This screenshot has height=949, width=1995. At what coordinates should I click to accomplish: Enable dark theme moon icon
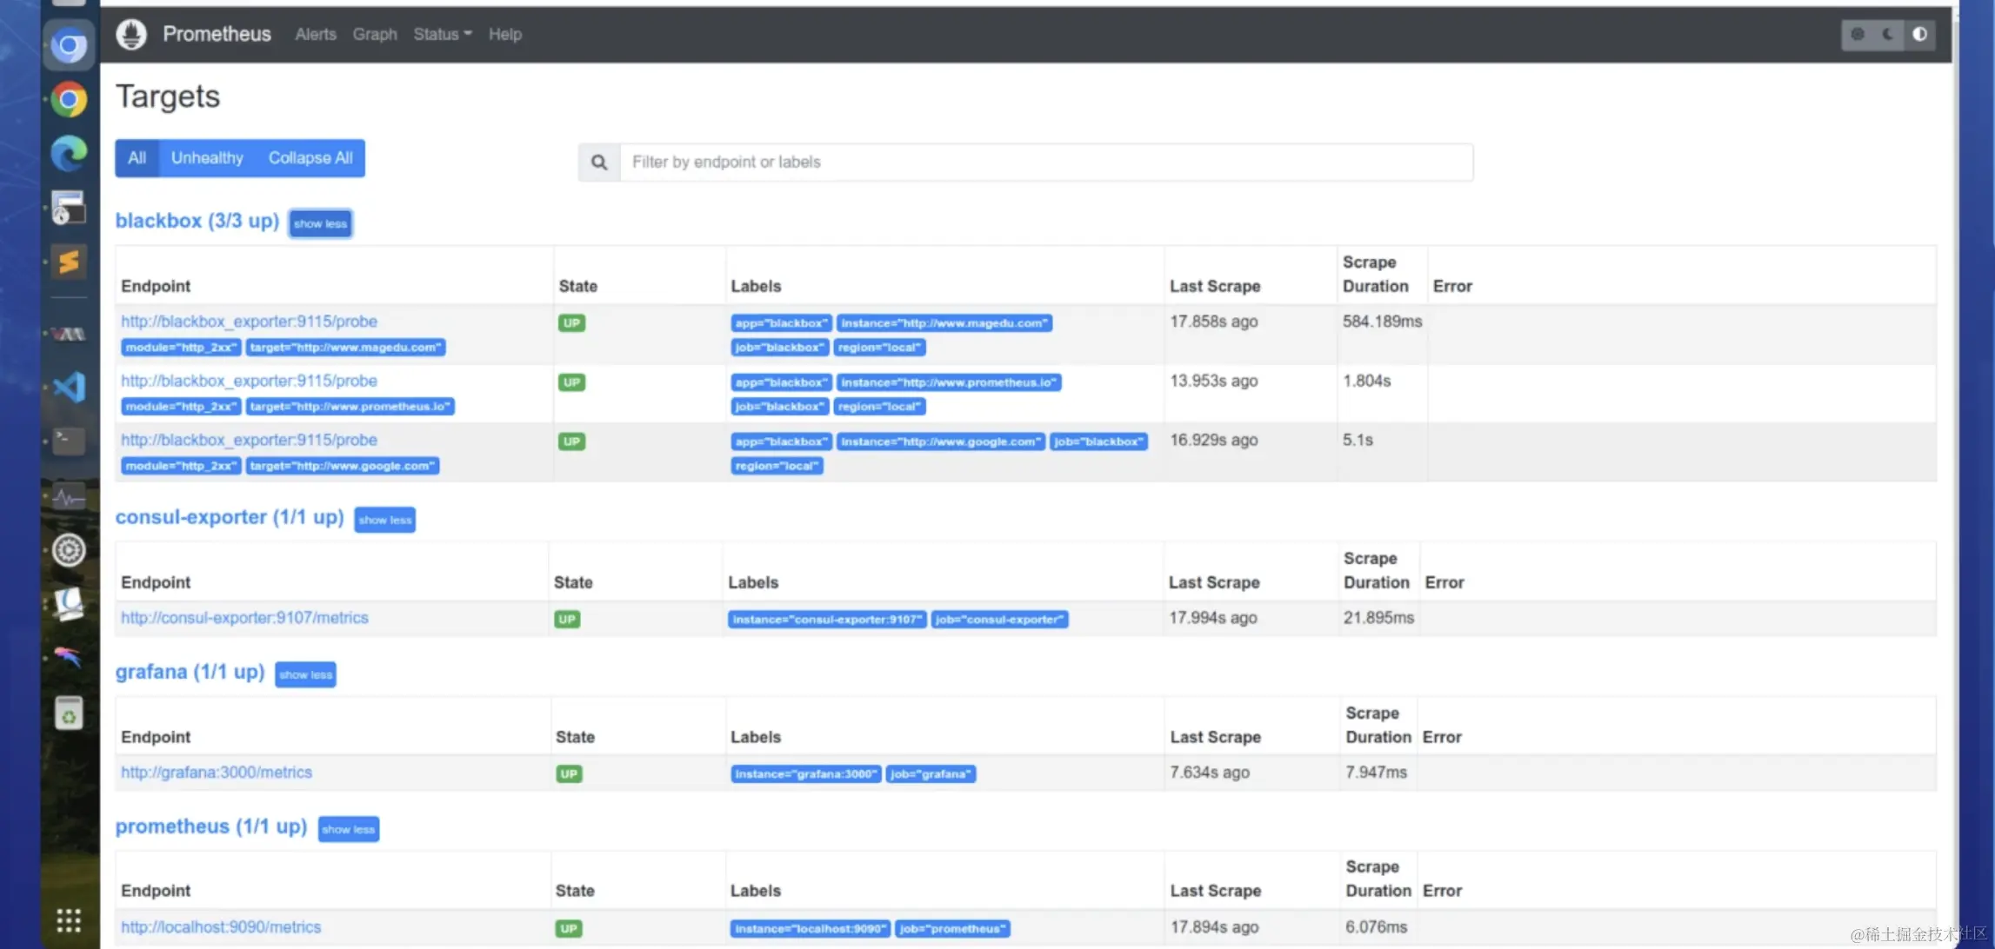1888,35
